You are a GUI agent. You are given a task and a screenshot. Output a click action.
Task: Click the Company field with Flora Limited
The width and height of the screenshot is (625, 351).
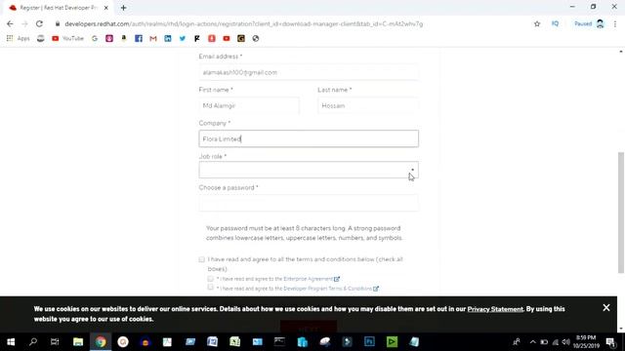[309, 138]
